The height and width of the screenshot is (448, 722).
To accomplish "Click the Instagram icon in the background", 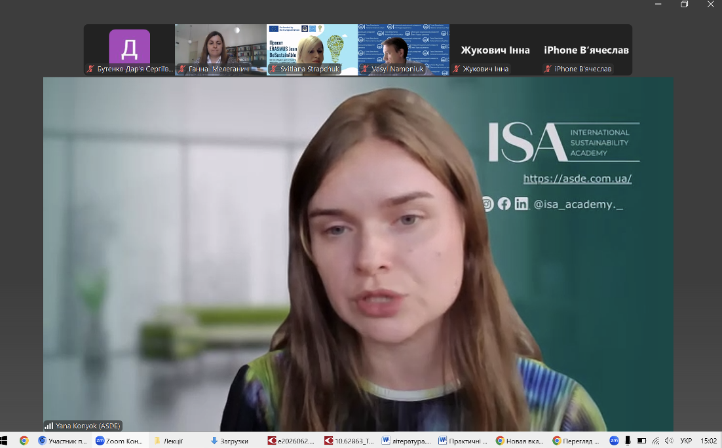I will pyautogui.click(x=487, y=204).
